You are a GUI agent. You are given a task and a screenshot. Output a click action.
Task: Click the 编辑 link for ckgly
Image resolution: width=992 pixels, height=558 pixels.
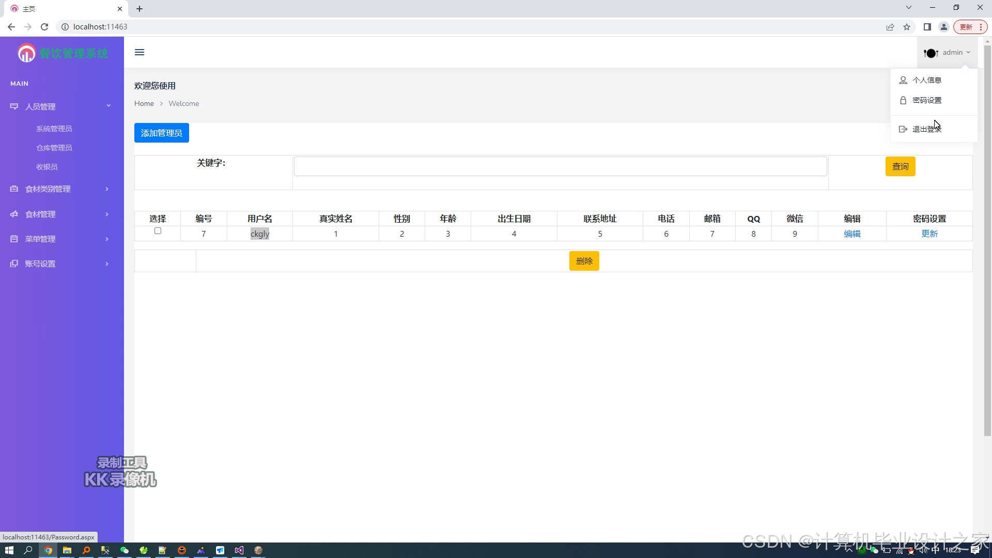(852, 234)
